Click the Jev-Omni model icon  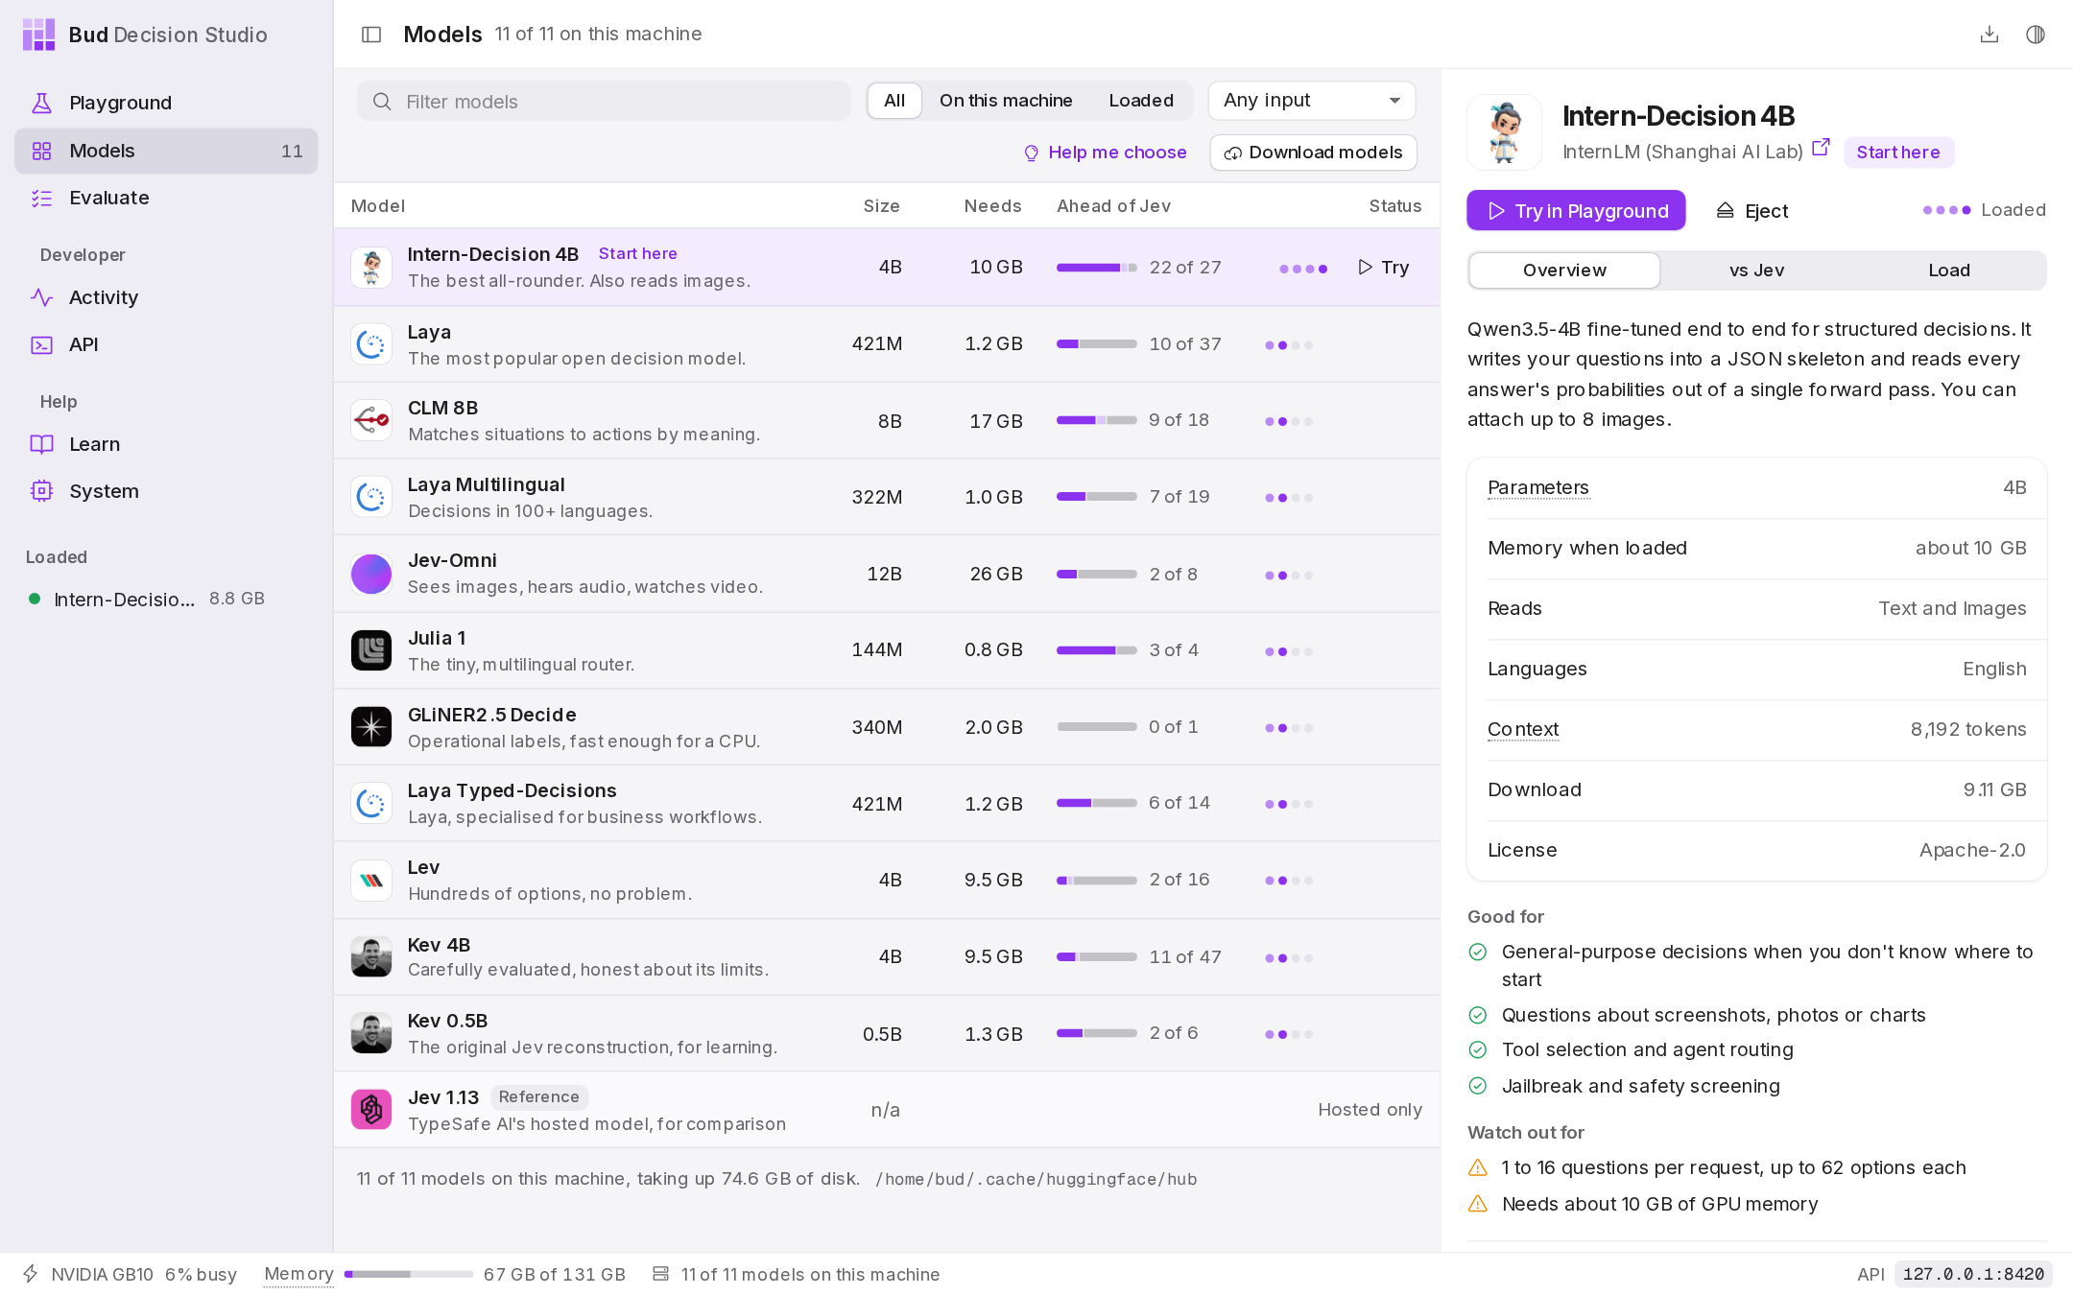click(x=371, y=575)
